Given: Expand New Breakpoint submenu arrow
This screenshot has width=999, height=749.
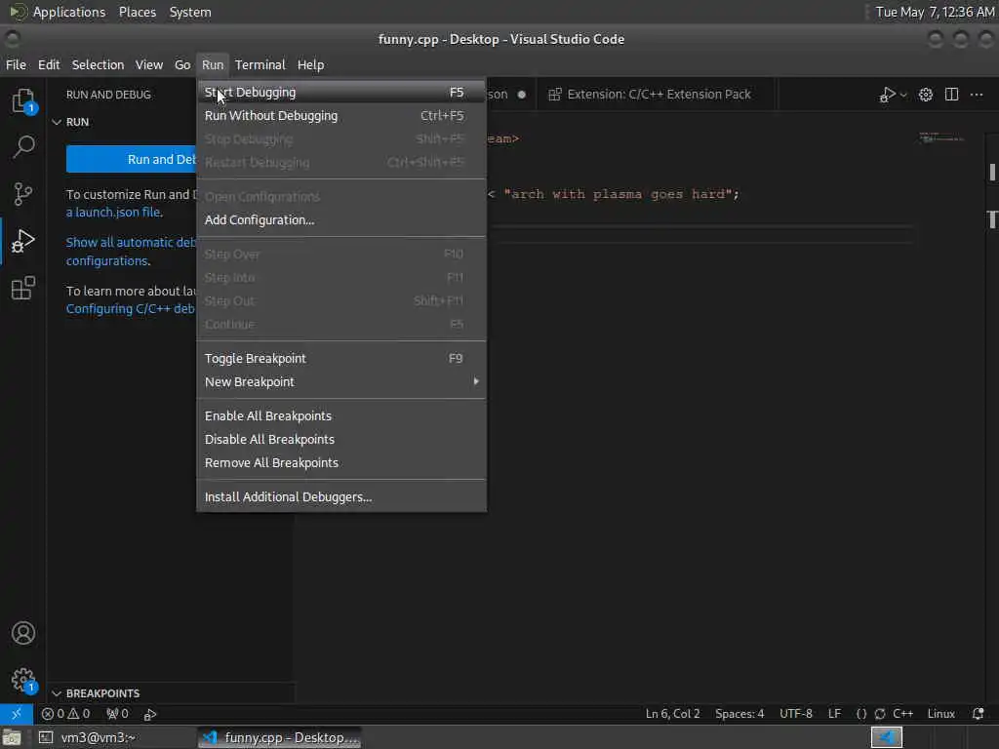Looking at the screenshot, I should [476, 381].
